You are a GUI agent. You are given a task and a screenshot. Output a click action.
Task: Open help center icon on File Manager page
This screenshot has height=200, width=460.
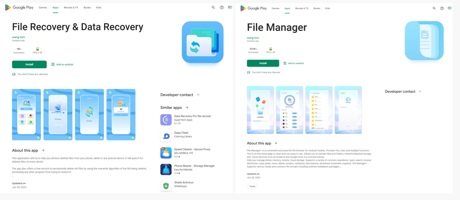click(442, 8)
